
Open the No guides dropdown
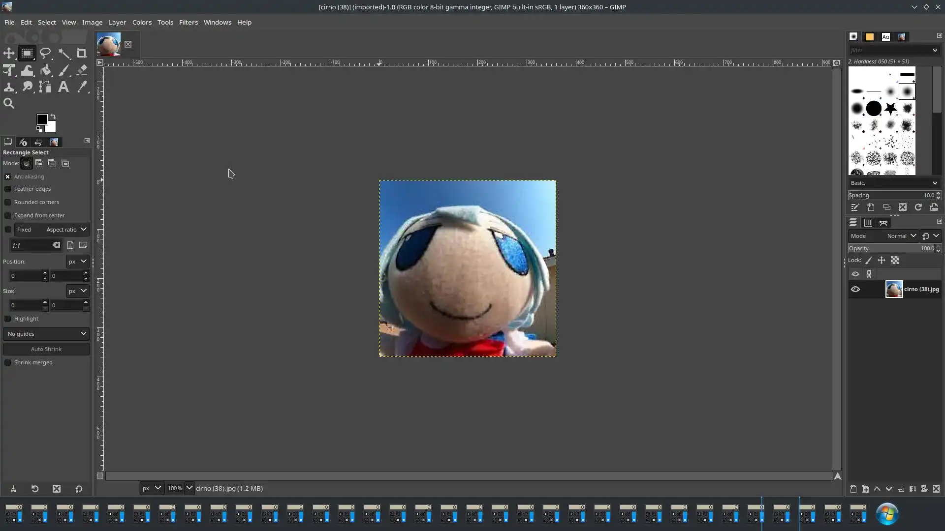(x=46, y=334)
